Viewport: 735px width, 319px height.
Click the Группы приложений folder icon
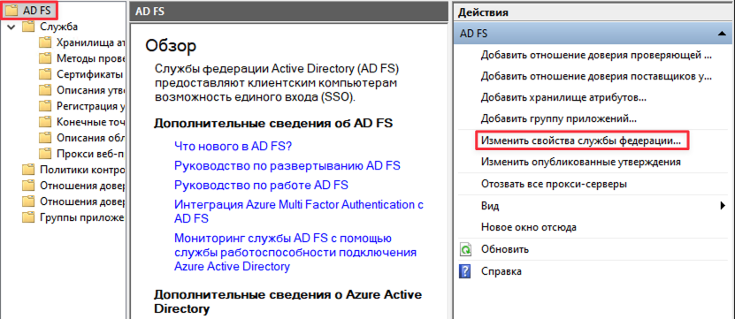(x=28, y=217)
